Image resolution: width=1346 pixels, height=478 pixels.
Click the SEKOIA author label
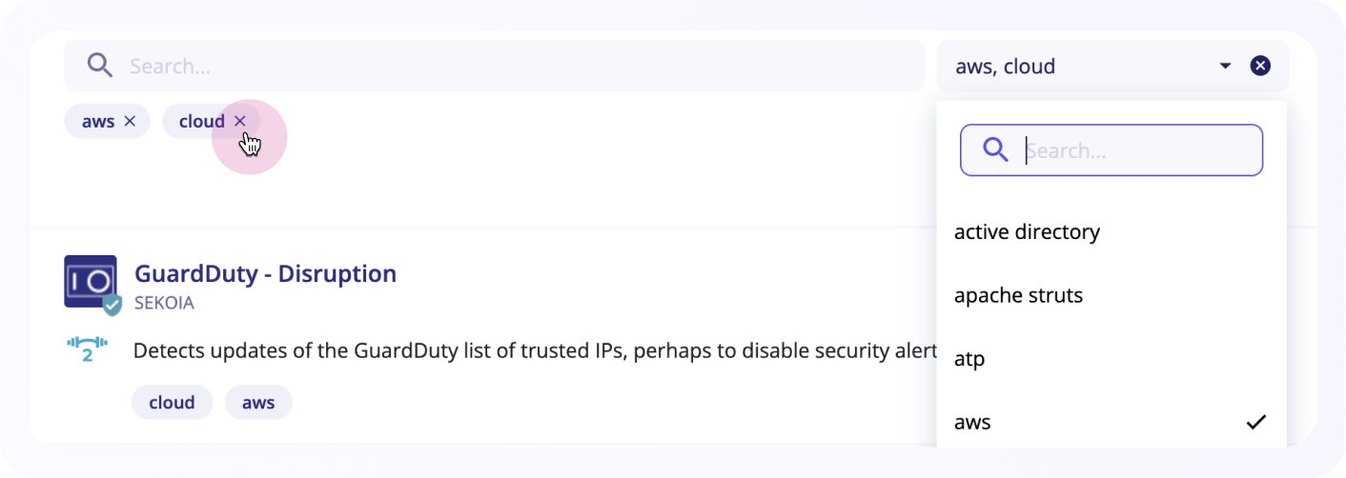[164, 303]
